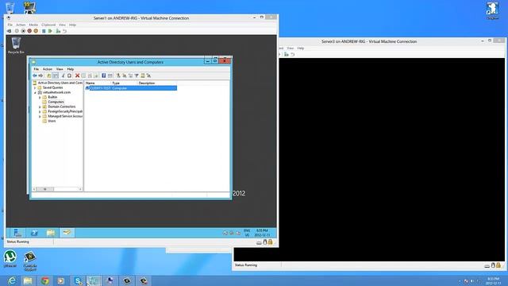Select the Saved Queries tree item

(x=53, y=87)
